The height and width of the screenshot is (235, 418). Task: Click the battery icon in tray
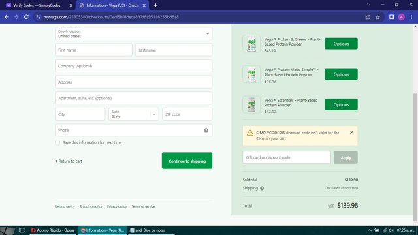[377, 230]
